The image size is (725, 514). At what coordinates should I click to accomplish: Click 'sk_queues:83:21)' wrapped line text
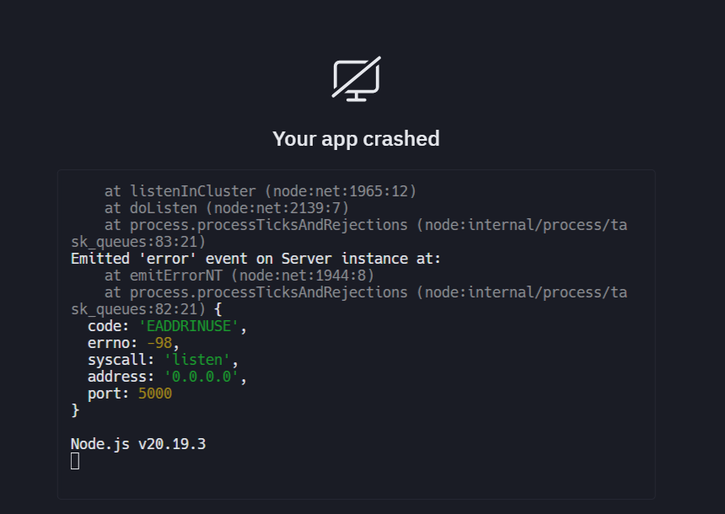(138, 242)
